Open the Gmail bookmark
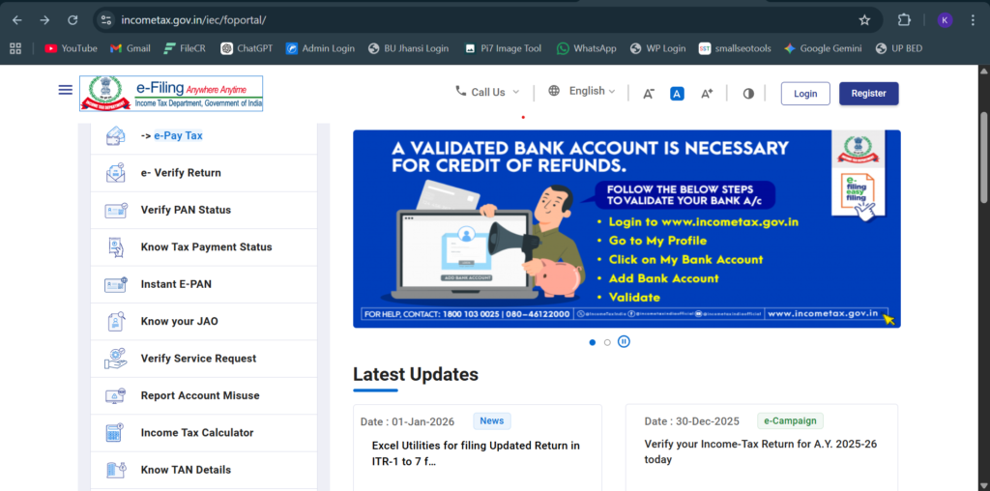The height and width of the screenshot is (491, 990). coord(131,48)
